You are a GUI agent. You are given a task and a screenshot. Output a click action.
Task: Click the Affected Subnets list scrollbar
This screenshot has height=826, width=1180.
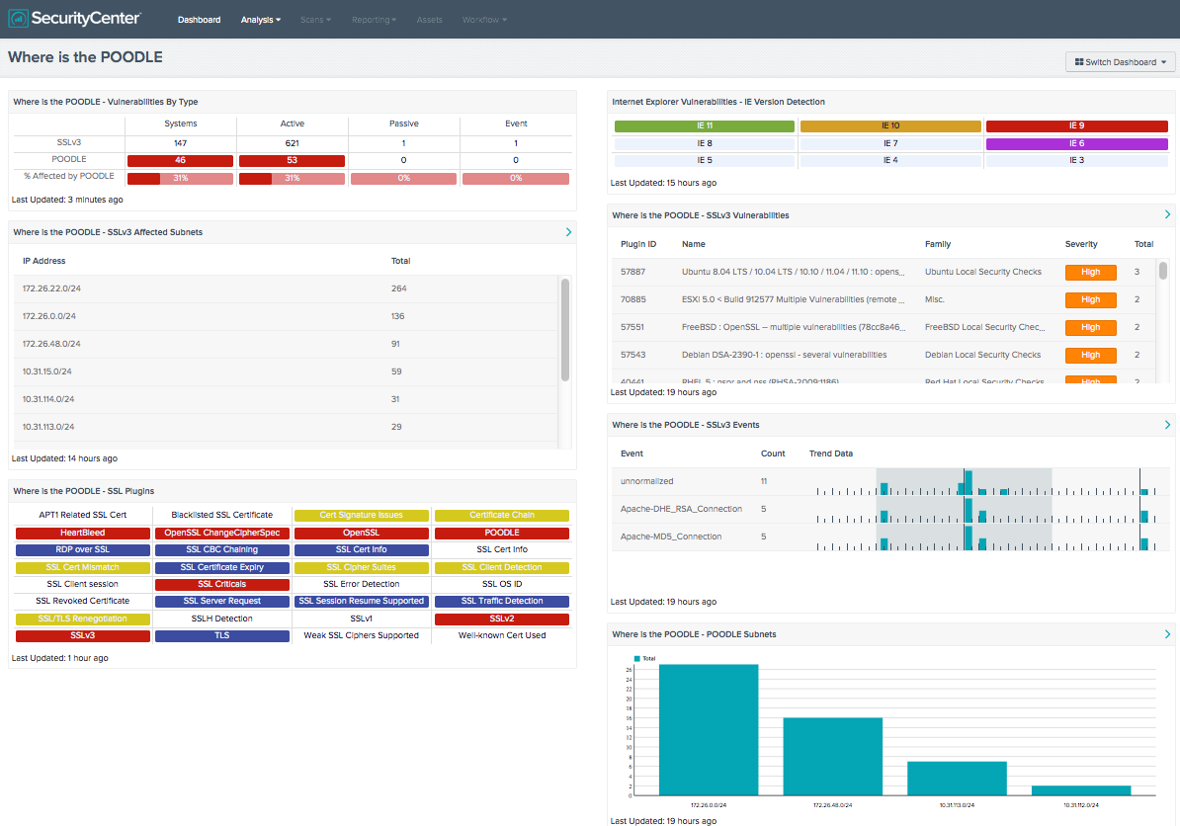(565, 330)
